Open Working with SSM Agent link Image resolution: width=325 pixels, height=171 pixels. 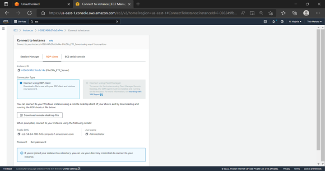click(116, 93)
